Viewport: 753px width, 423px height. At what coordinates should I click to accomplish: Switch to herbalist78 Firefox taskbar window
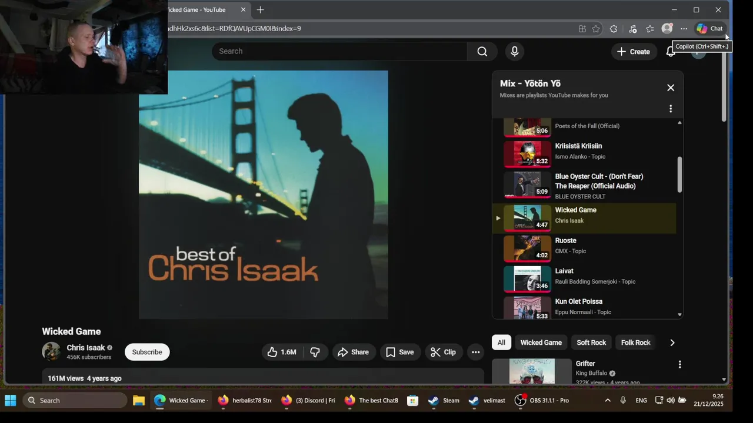(244, 400)
